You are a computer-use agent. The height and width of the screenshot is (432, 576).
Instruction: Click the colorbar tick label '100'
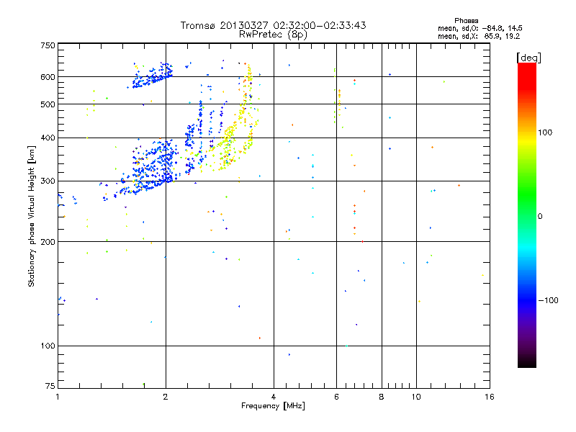tap(545, 132)
